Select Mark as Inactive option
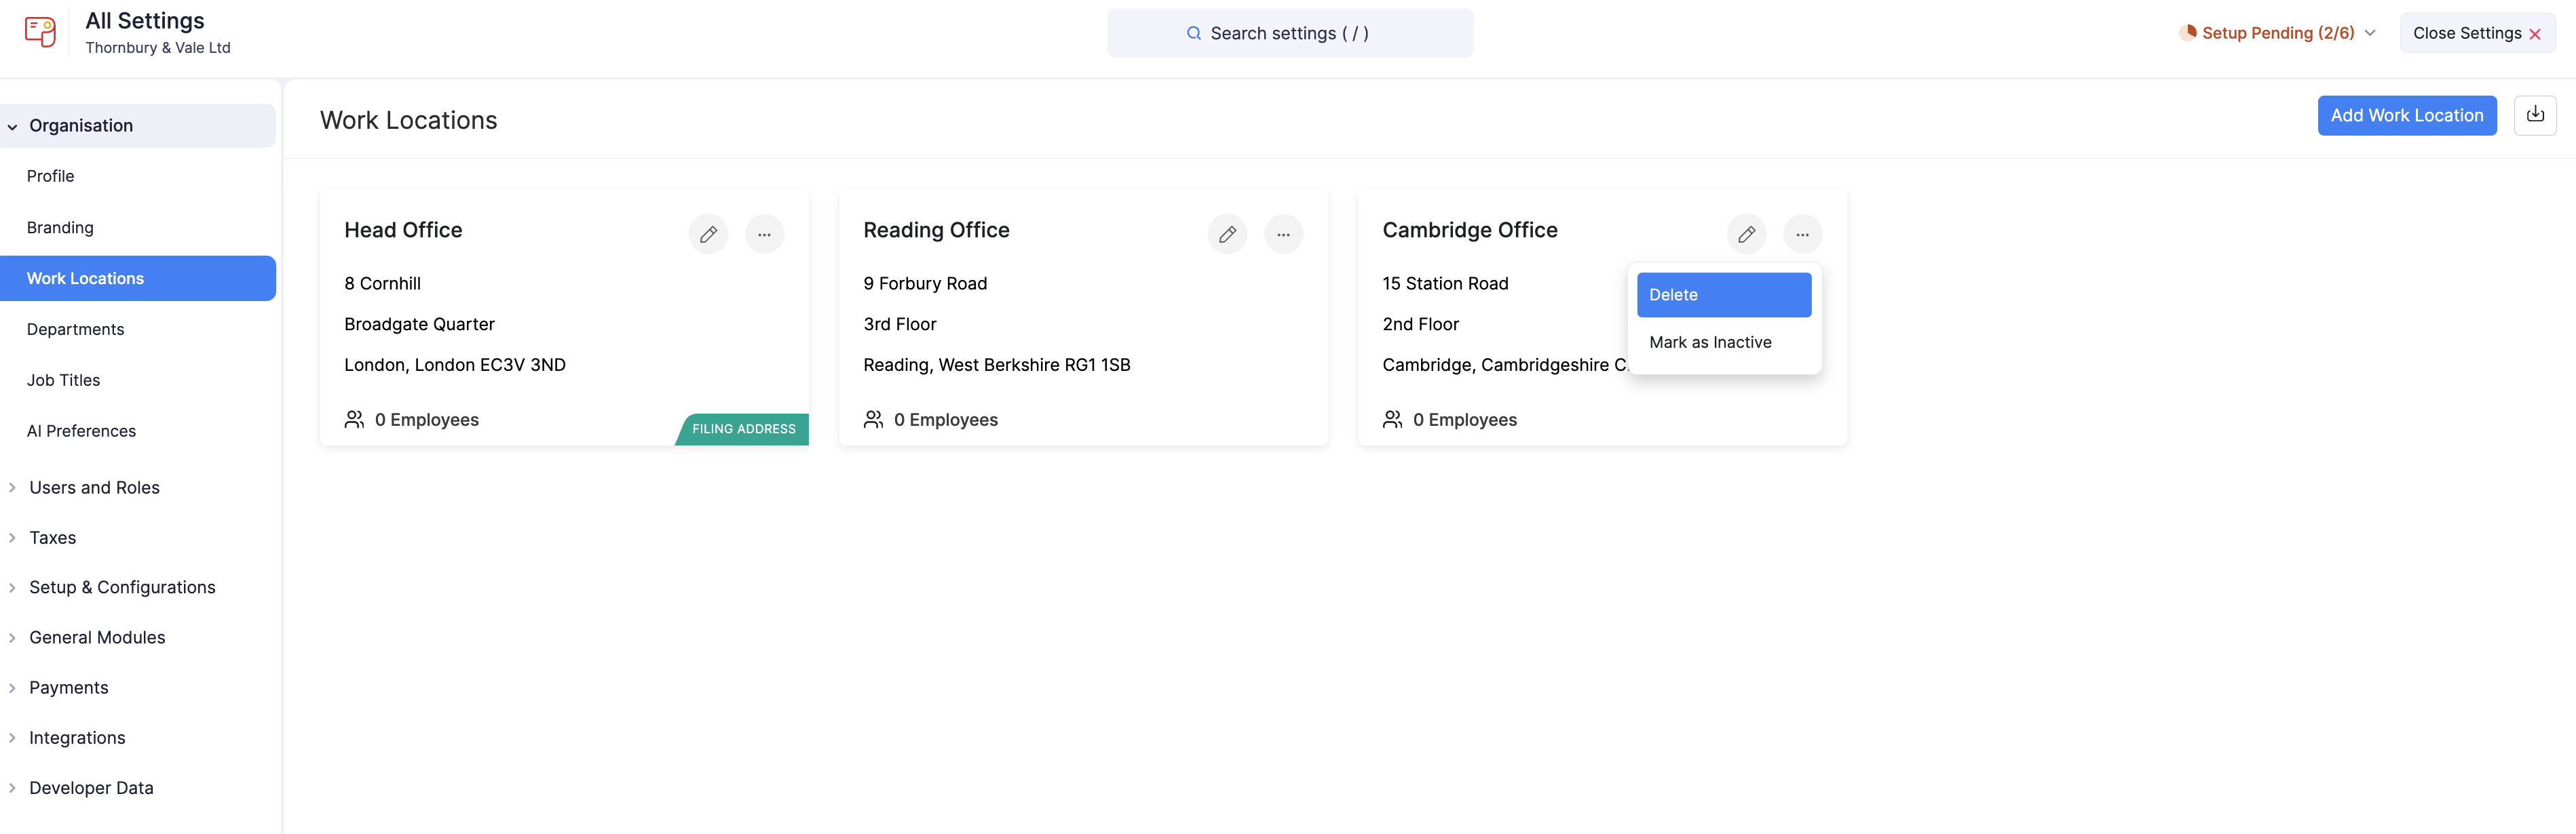2576x834 pixels. click(x=1723, y=342)
